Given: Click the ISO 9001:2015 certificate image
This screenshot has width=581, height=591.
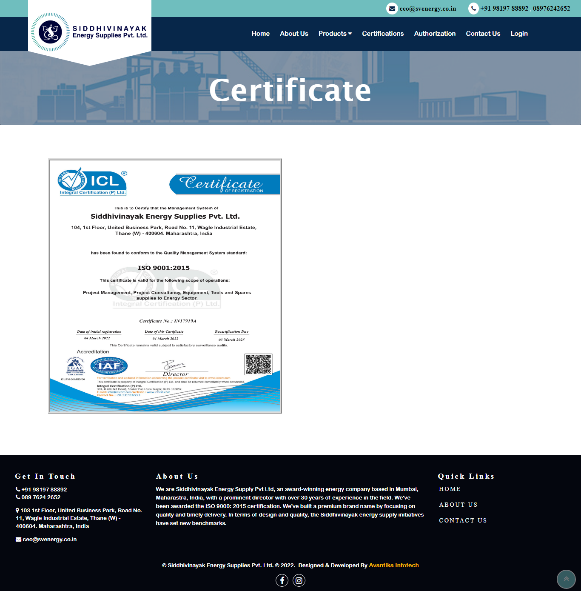Looking at the screenshot, I should pyautogui.click(x=165, y=286).
